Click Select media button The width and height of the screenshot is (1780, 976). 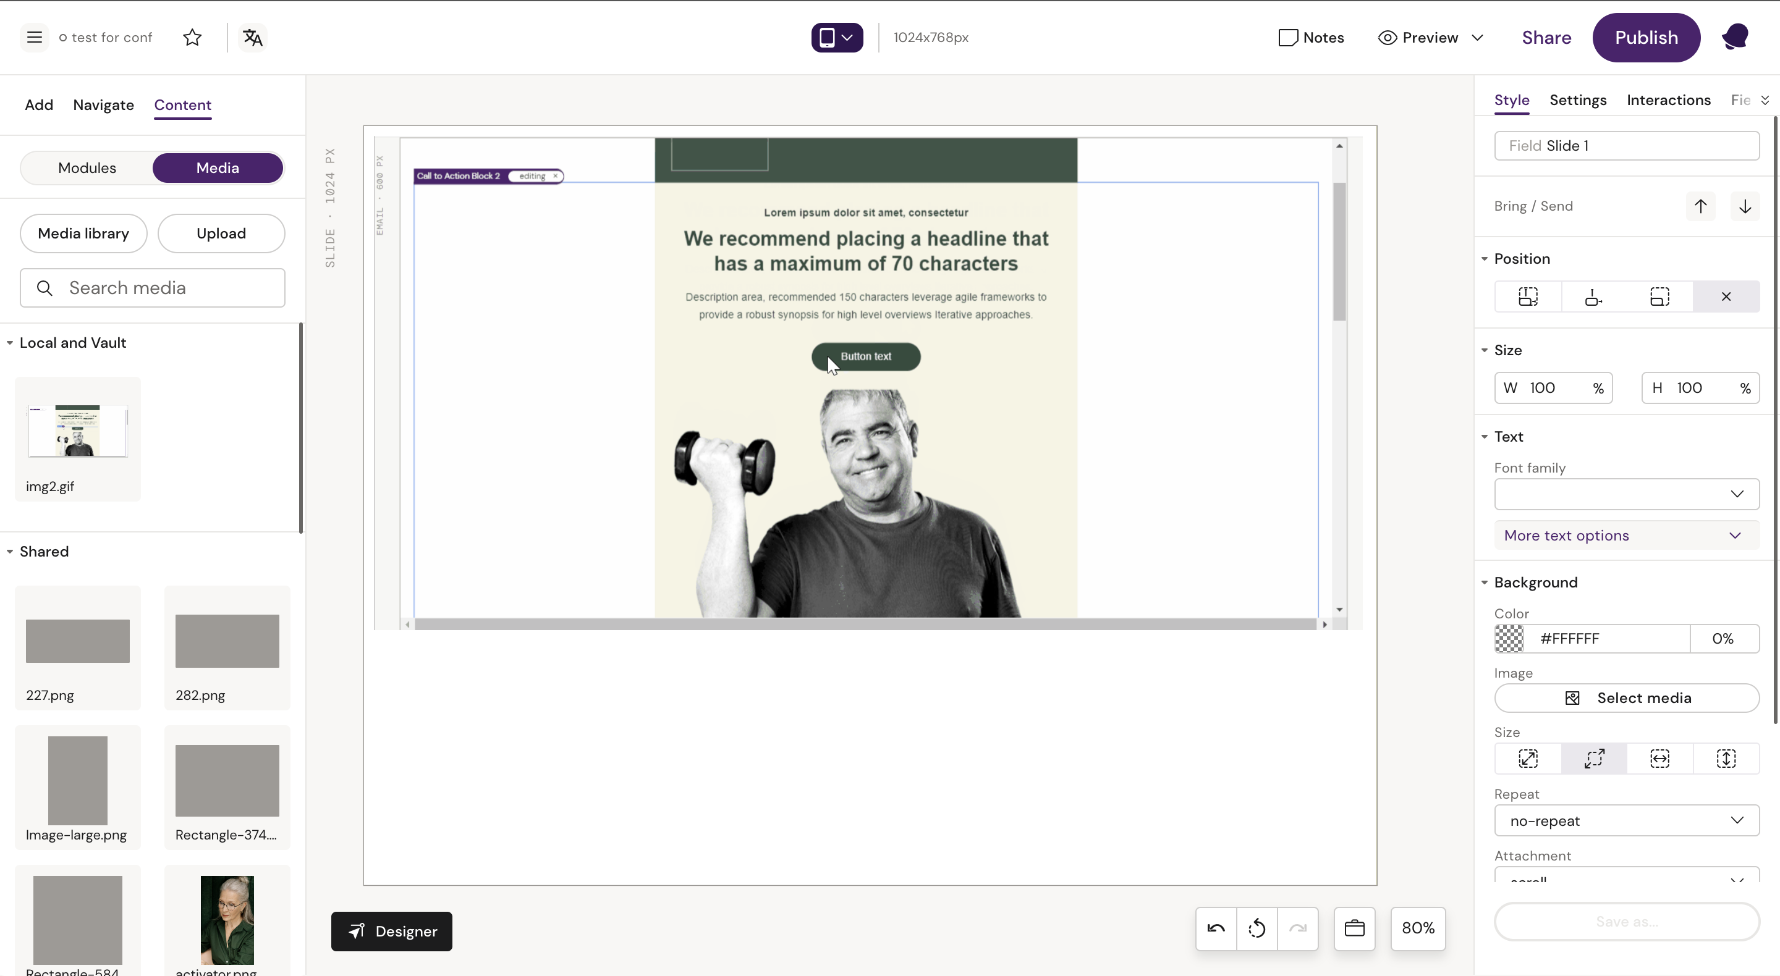(1626, 697)
